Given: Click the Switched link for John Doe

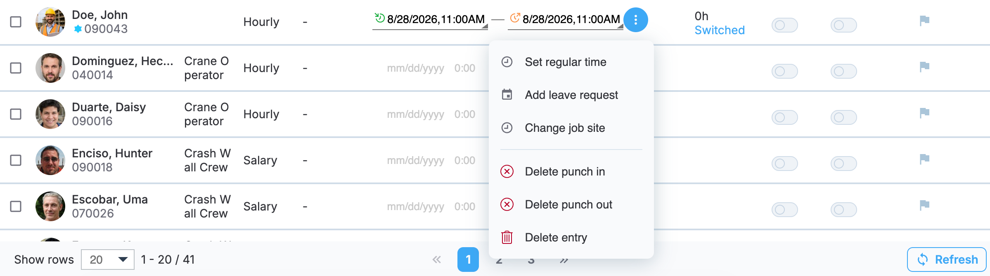Looking at the screenshot, I should [720, 30].
